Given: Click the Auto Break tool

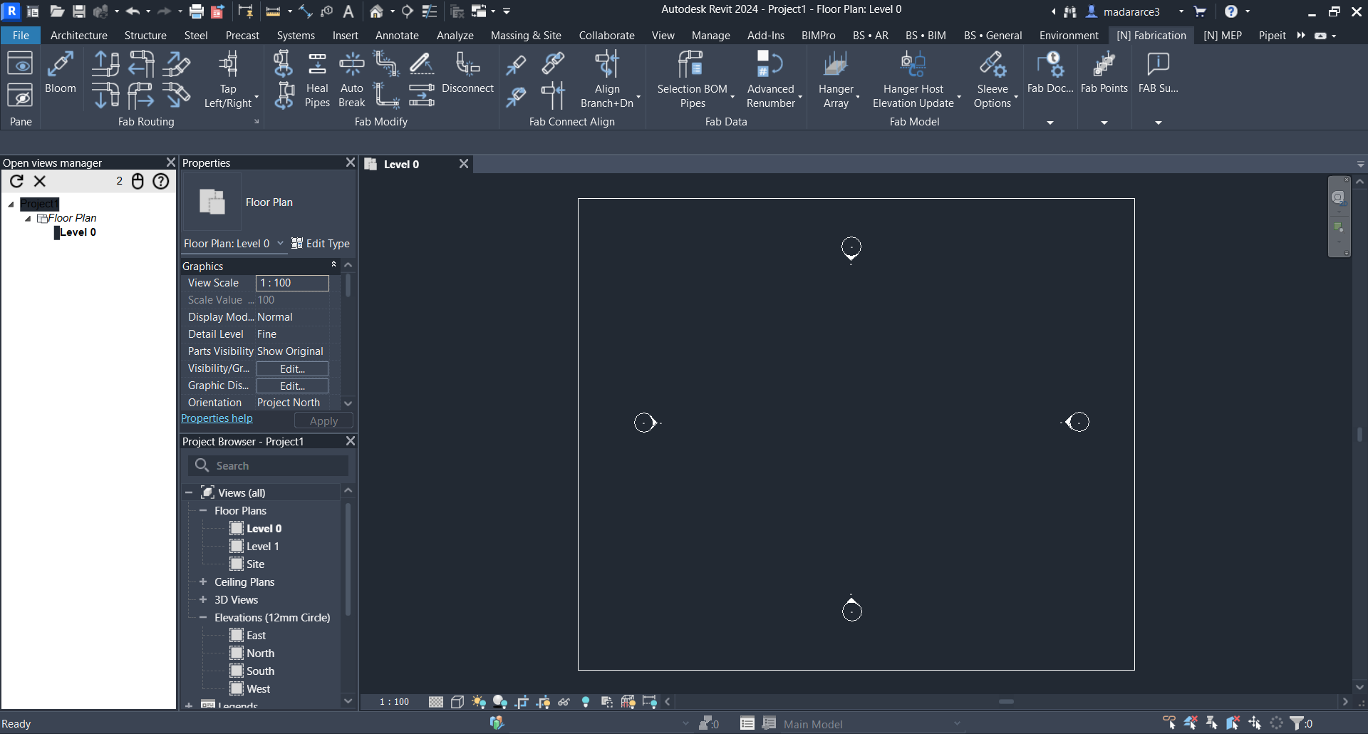Looking at the screenshot, I should 351,80.
